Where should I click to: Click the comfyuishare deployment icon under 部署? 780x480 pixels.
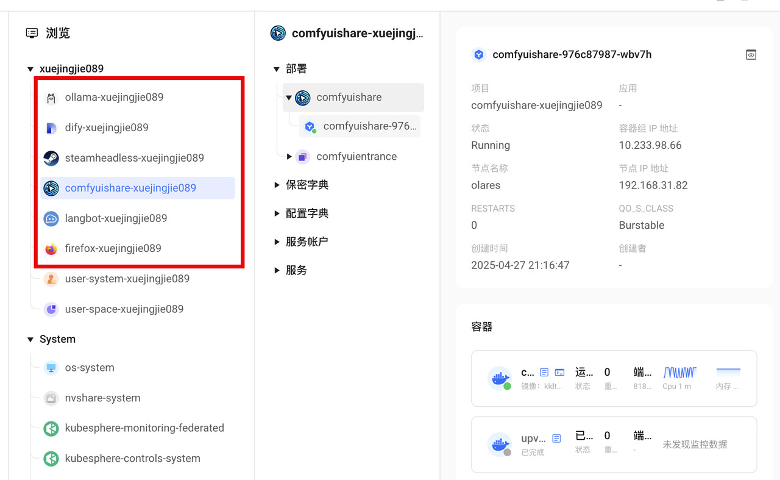(x=303, y=98)
